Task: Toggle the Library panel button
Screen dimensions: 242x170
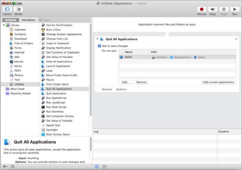Action: click(7, 9)
